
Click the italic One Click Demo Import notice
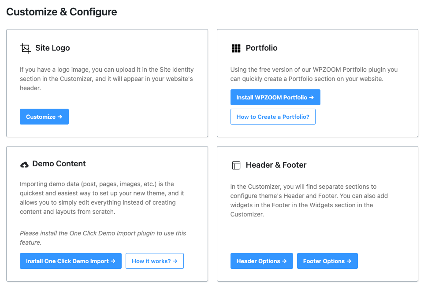tap(103, 238)
